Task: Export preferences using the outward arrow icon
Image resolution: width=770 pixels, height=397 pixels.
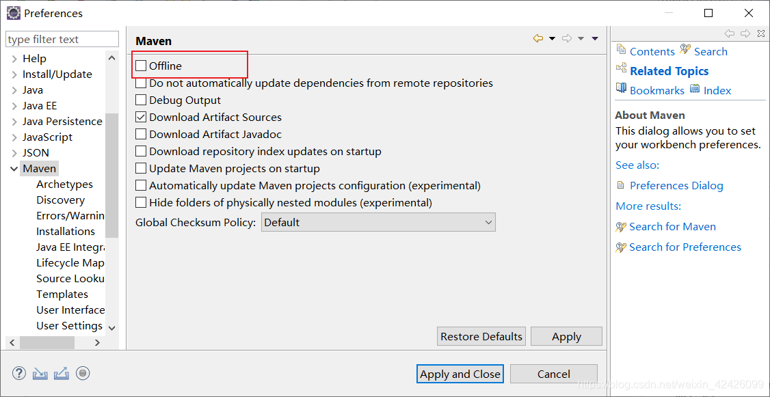Action: (x=60, y=373)
